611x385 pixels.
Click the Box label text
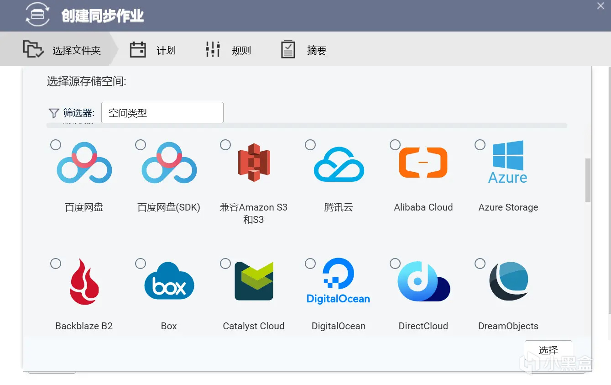169,326
